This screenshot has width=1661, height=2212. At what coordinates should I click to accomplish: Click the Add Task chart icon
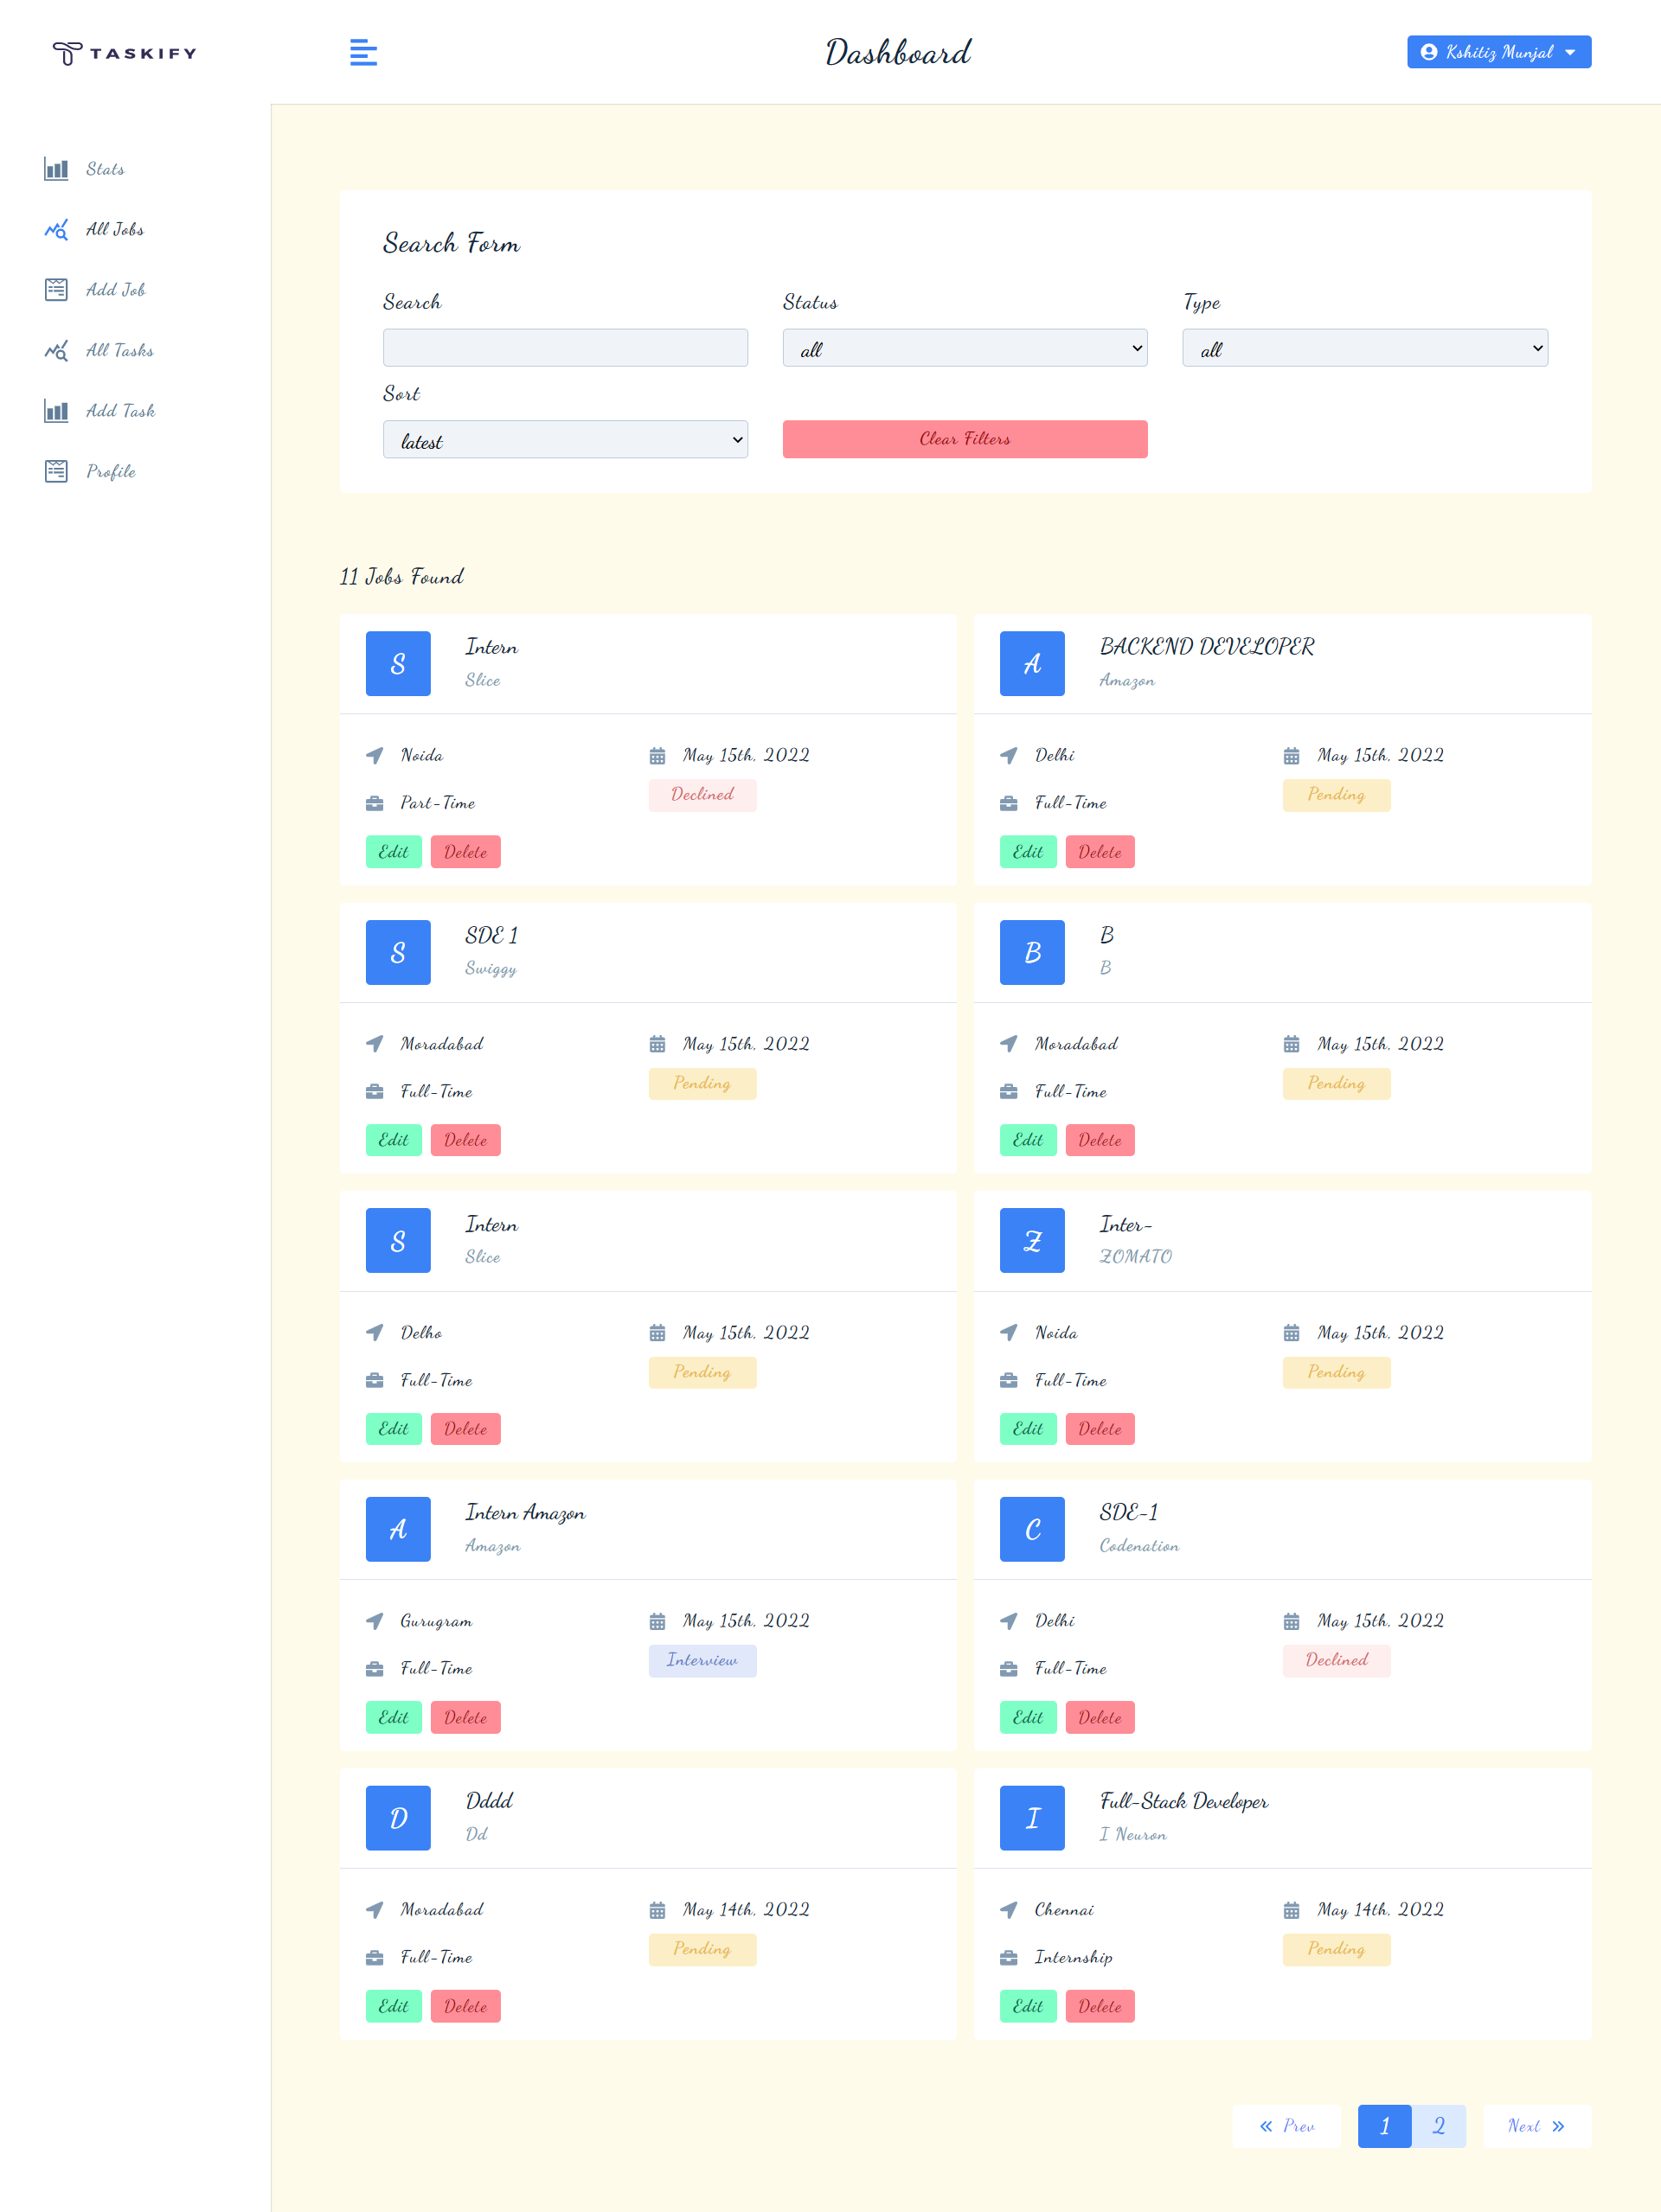57,410
